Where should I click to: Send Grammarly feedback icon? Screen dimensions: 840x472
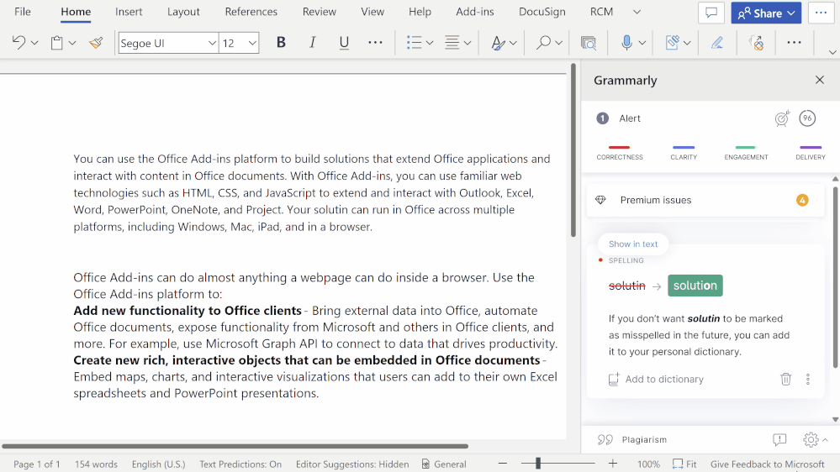point(779,439)
